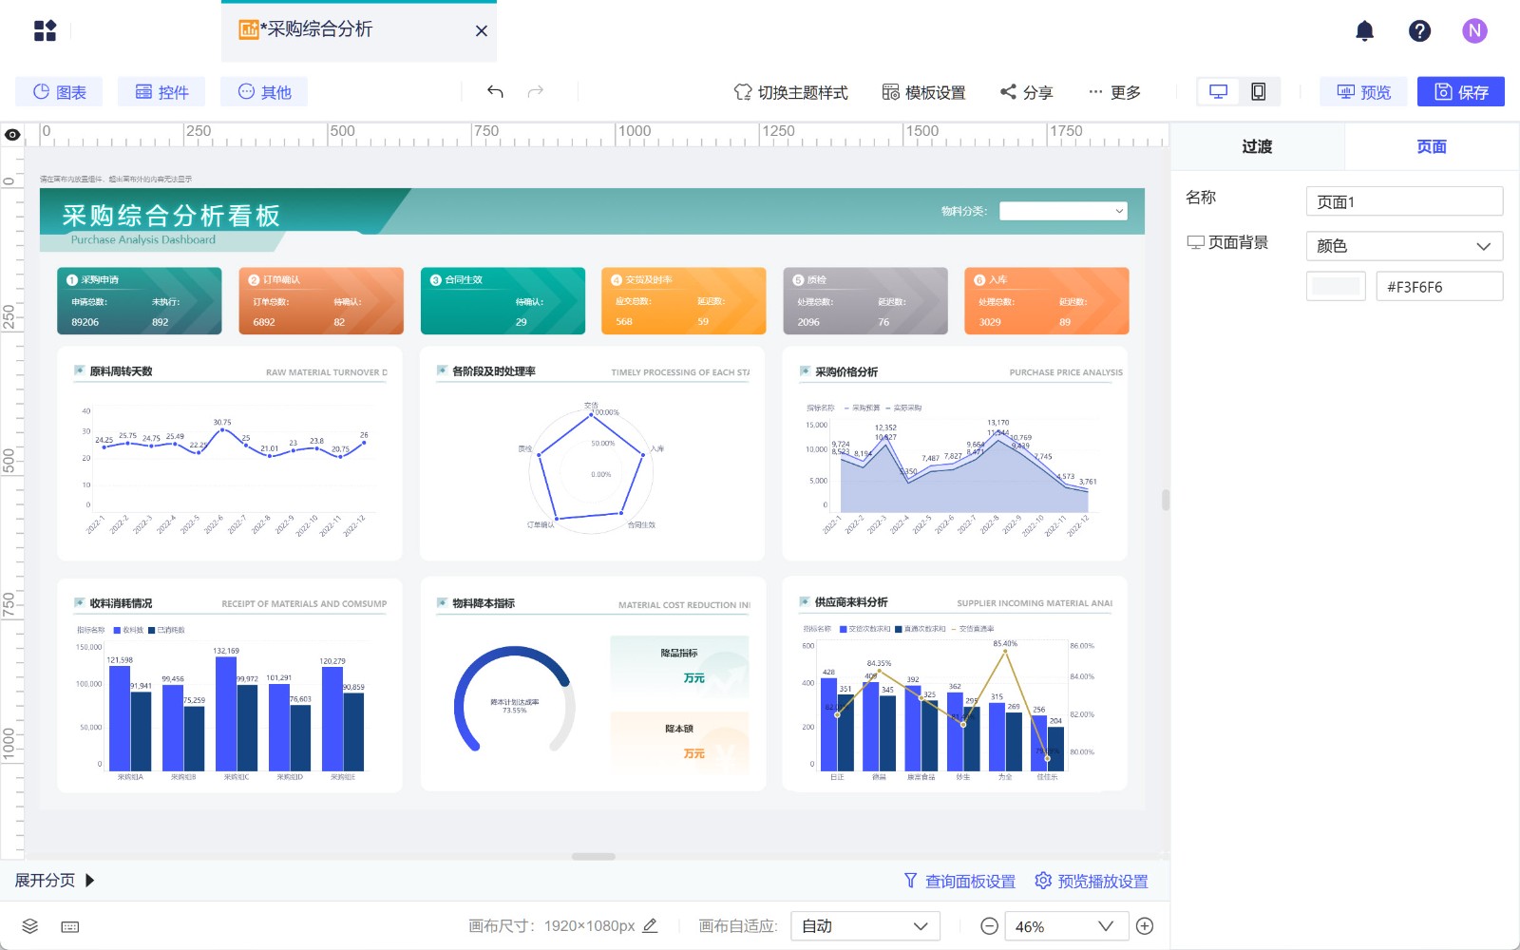
Task: Click the keyboard shortcuts icon
Action: (70, 926)
